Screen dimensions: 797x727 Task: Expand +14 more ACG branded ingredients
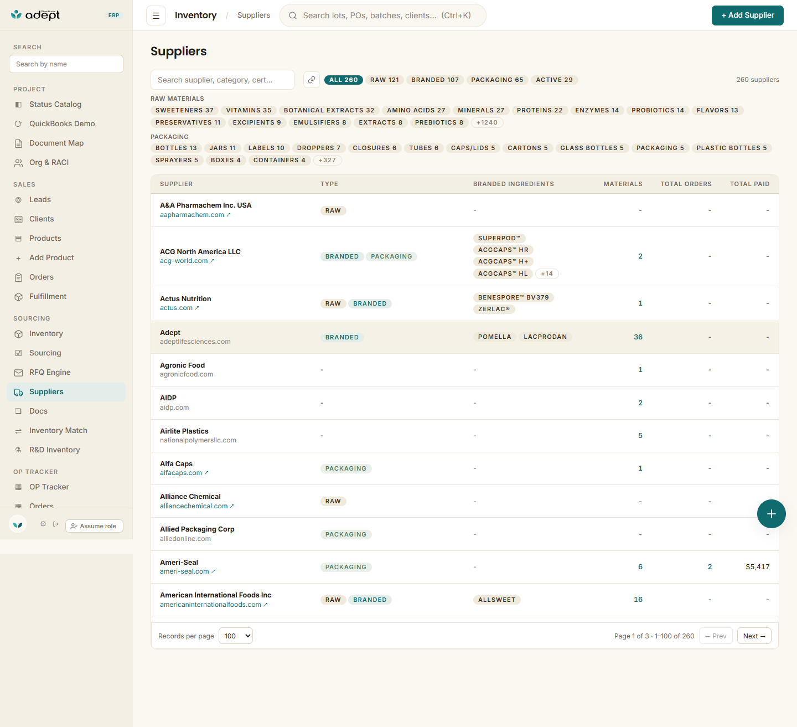(x=547, y=274)
